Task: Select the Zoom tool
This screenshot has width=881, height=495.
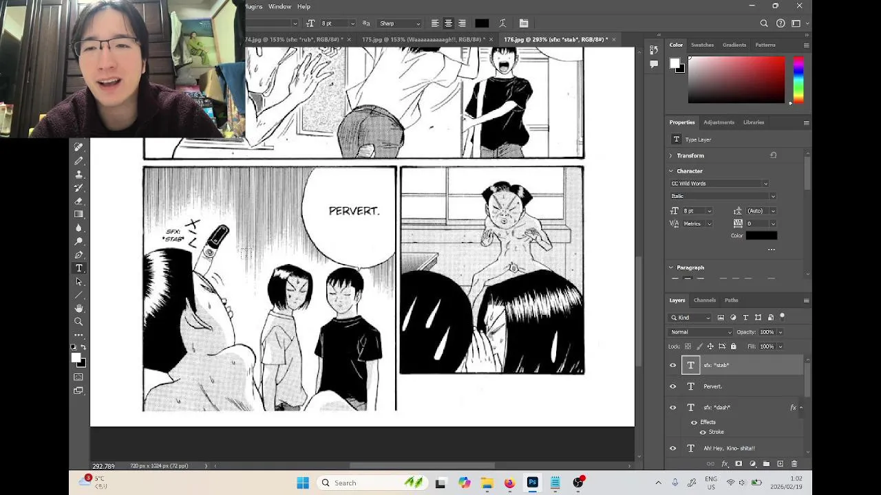Action: click(78, 322)
